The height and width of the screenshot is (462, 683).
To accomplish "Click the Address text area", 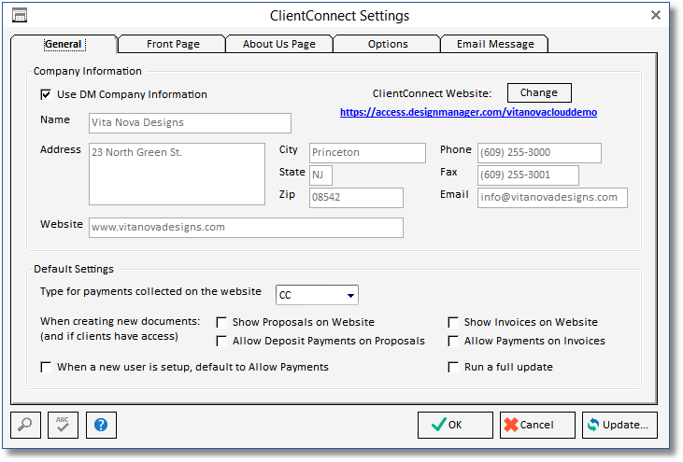I will pos(177,174).
